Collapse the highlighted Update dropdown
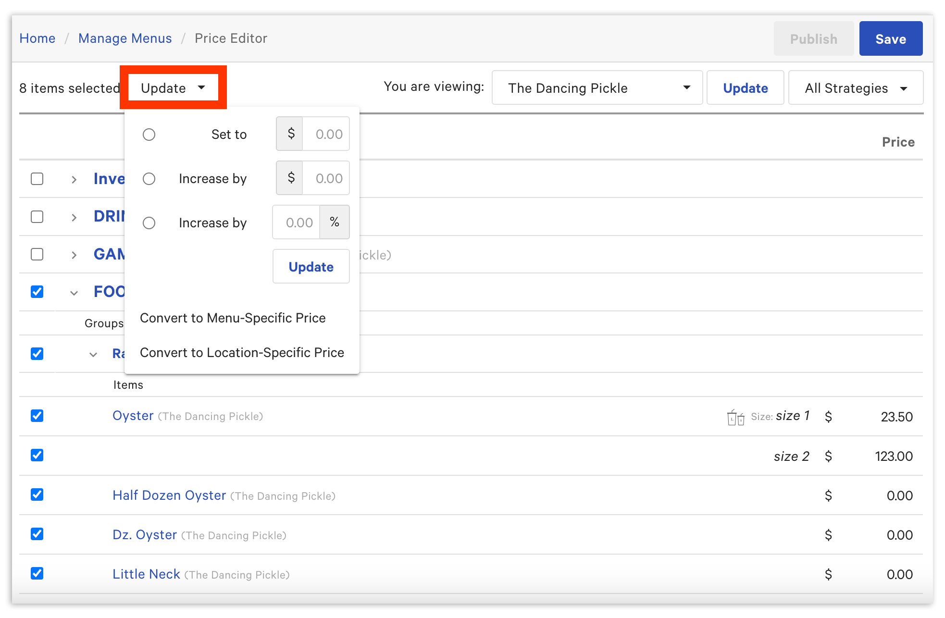This screenshot has height=618, width=945. (x=173, y=87)
